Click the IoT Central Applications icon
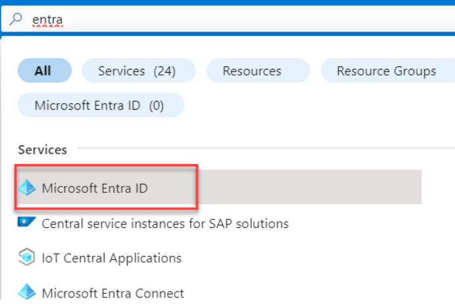Image resolution: width=455 pixels, height=304 pixels. [27, 257]
